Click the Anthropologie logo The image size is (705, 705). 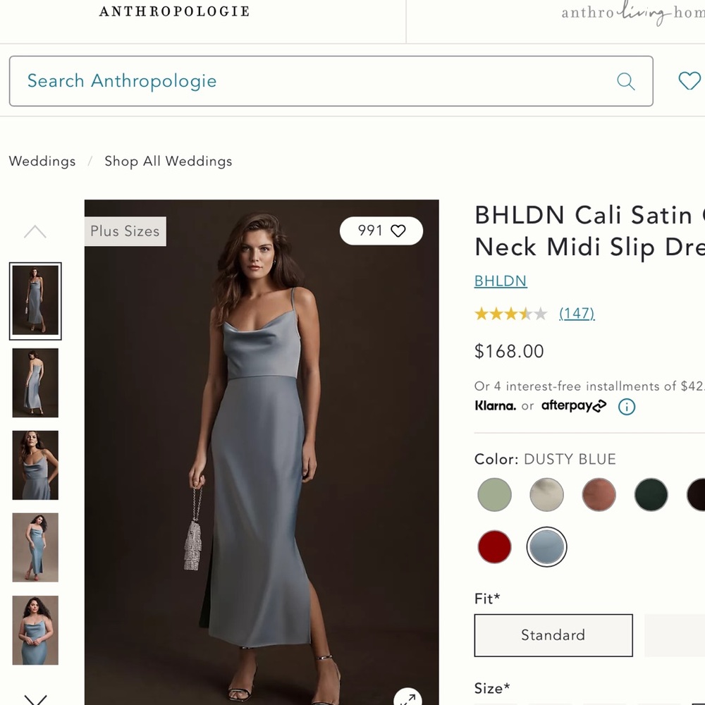(x=174, y=11)
